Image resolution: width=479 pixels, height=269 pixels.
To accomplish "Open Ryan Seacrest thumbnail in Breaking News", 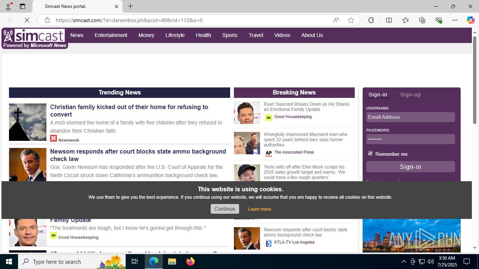I will click(247, 113).
